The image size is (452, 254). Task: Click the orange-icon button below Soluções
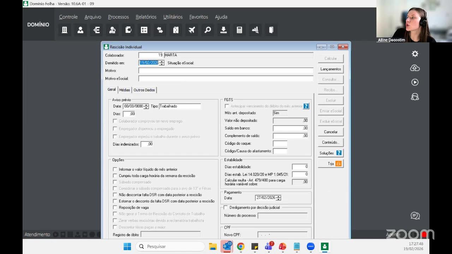[x=331, y=164]
